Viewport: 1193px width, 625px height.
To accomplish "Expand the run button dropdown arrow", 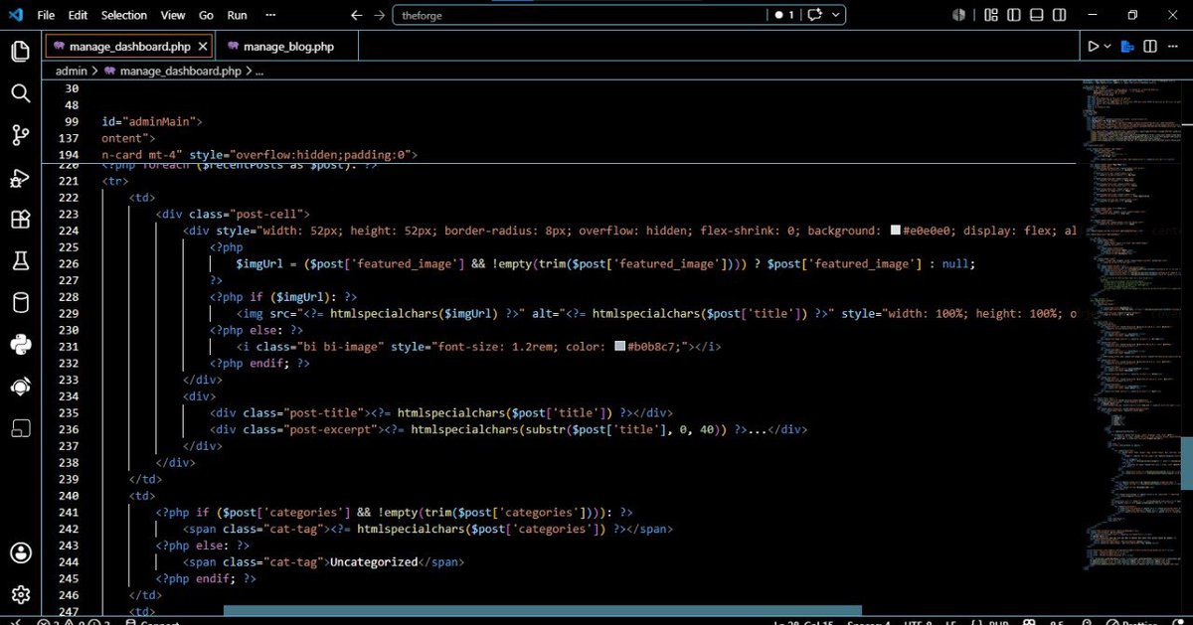I will [1108, 47].
